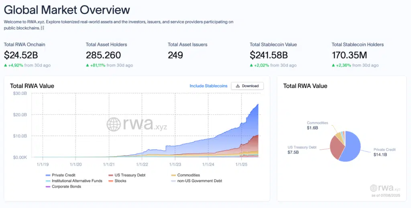
Task: Click the Include Stablecoins link
Action: point(208,86)
